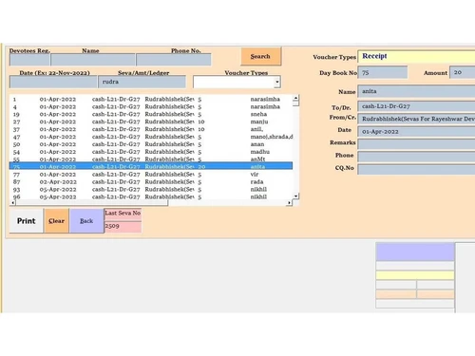Select row 77 vir entry

151,175
